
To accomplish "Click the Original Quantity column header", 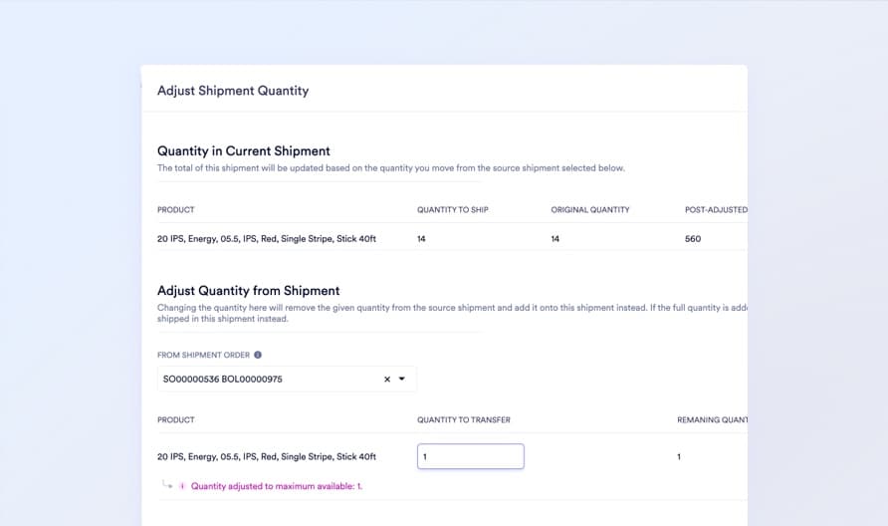I will pyautogui.click(x=590, y=210).
